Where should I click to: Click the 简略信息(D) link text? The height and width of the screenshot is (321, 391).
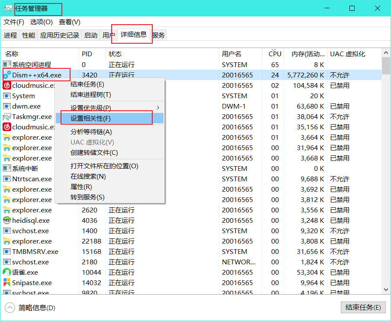37,308
